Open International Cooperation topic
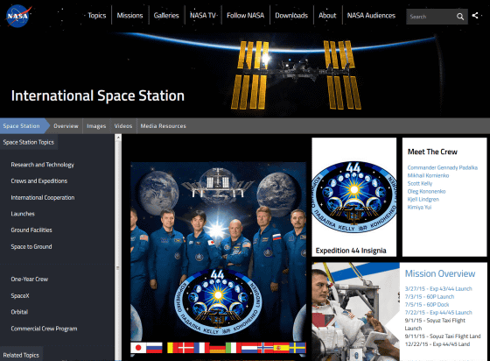The image size is (490, 361). tap(43, 197)
